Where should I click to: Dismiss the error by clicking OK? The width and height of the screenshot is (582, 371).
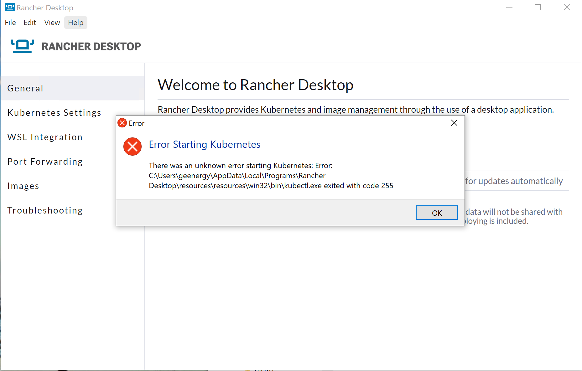[437, 213]
